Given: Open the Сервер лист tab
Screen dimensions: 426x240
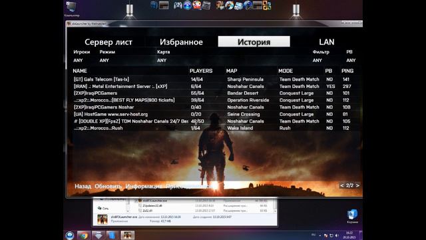Looking at the screenshot, I should 108,42.
